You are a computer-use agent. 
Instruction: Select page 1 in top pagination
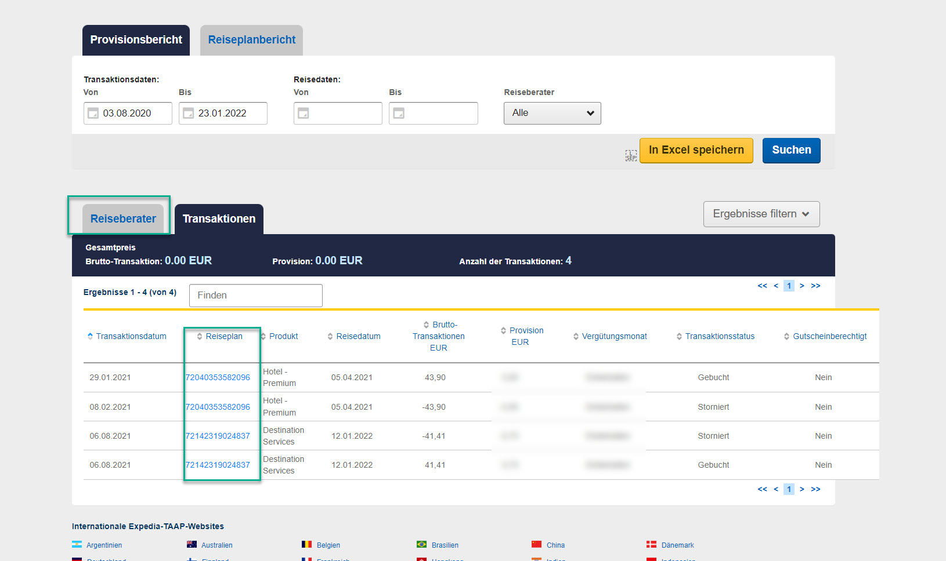pos(789,286)
